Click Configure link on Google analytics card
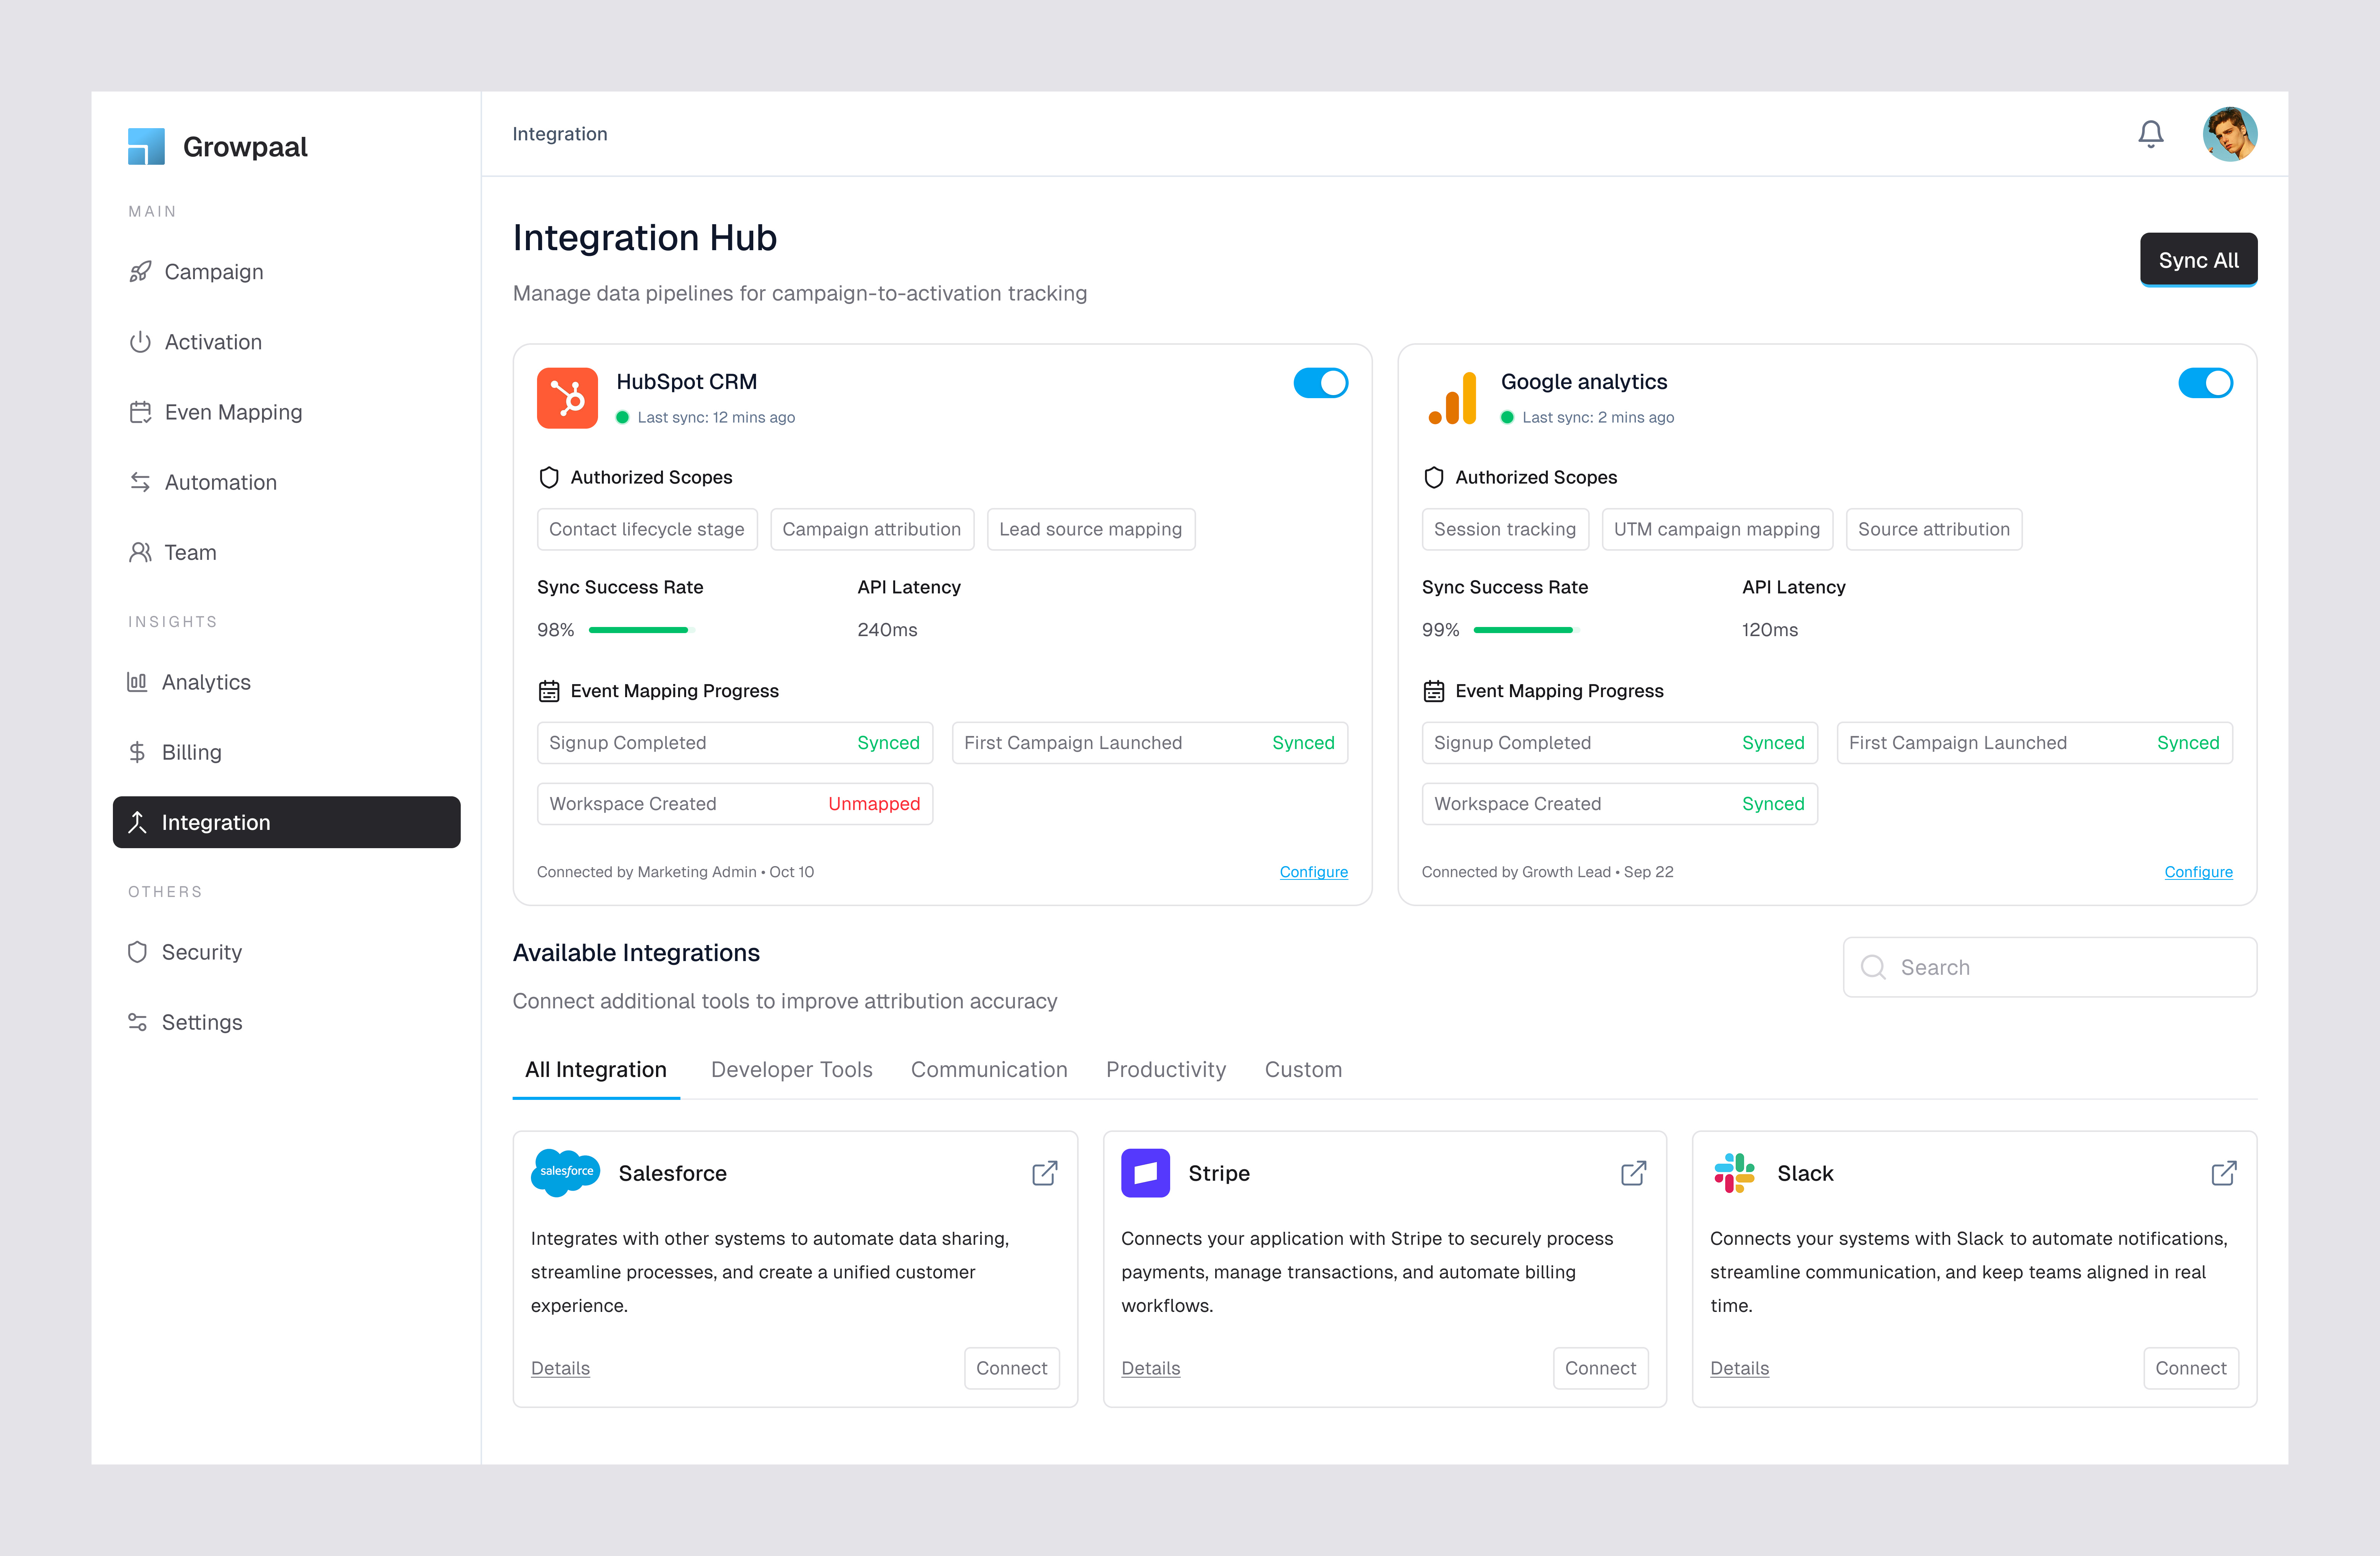Viewport: 2380px width, 1556px height. click(2198, 872)
